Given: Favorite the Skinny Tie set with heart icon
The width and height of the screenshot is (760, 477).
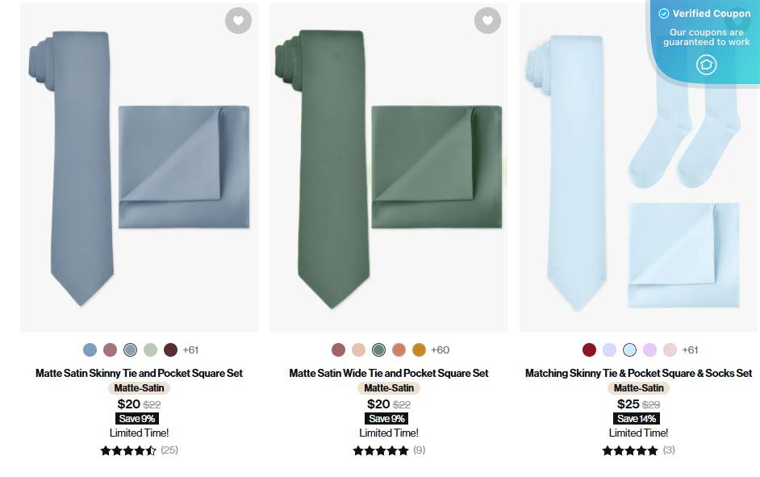Looking at the screenshot, I should click(238, 20).
